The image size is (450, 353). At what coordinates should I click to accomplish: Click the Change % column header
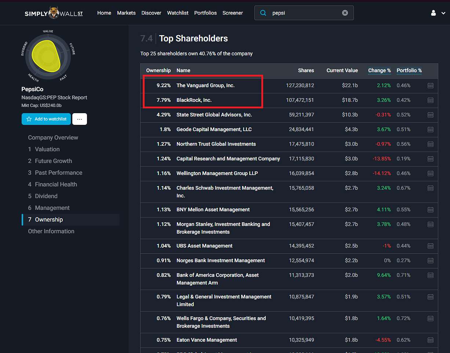point(380,70)
